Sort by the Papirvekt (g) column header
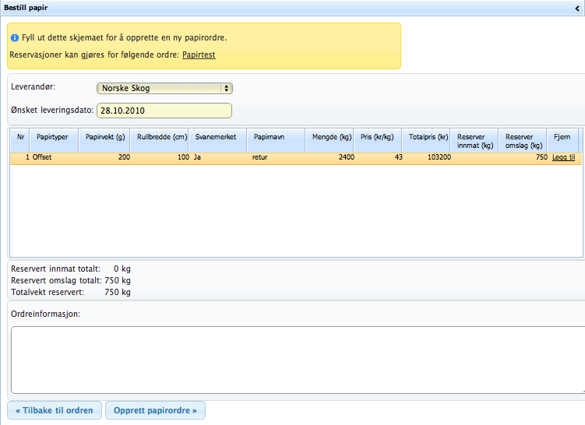The image size is (585, 425). (x=105, y=137)
